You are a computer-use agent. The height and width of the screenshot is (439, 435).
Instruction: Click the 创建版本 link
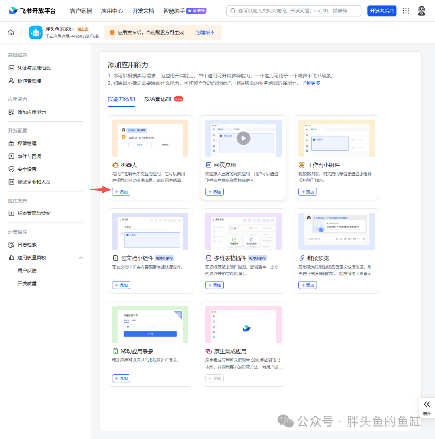tap(205, 33)
